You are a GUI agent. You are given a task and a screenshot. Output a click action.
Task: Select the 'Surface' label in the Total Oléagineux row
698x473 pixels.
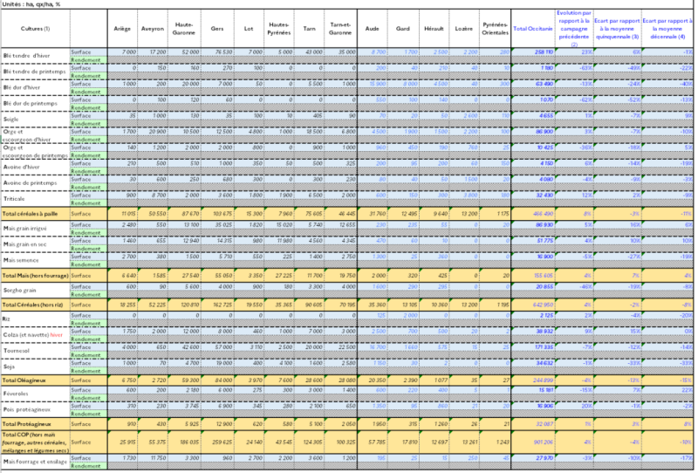coord(80,380)
